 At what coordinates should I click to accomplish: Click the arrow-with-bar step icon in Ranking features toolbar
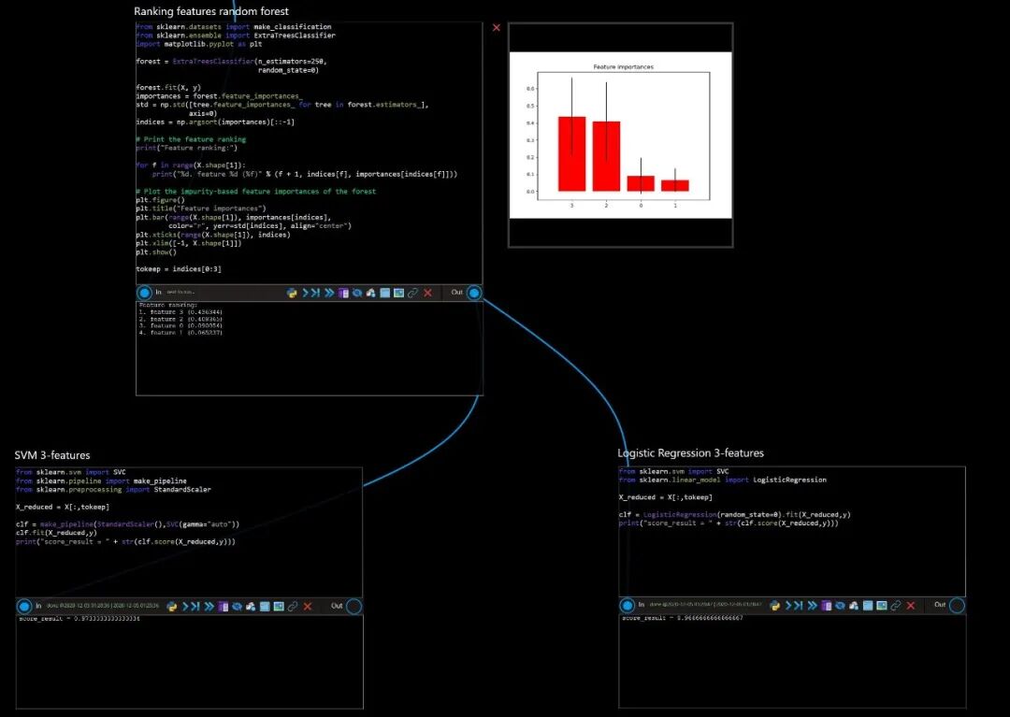(x=315, y=293)
